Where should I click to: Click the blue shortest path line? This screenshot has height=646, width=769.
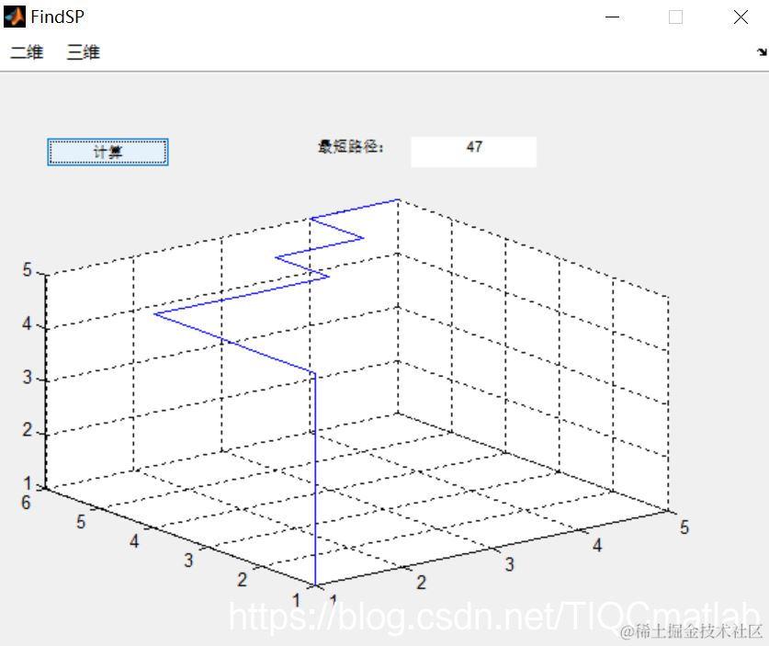(x=316, y=459)
